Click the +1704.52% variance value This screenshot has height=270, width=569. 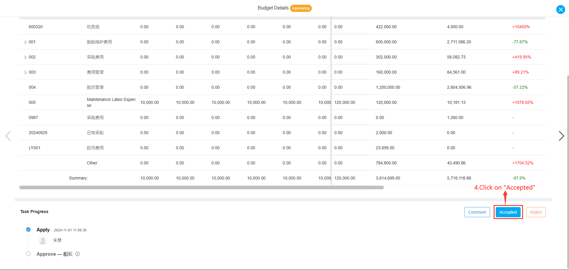click(x=523, y=163)
